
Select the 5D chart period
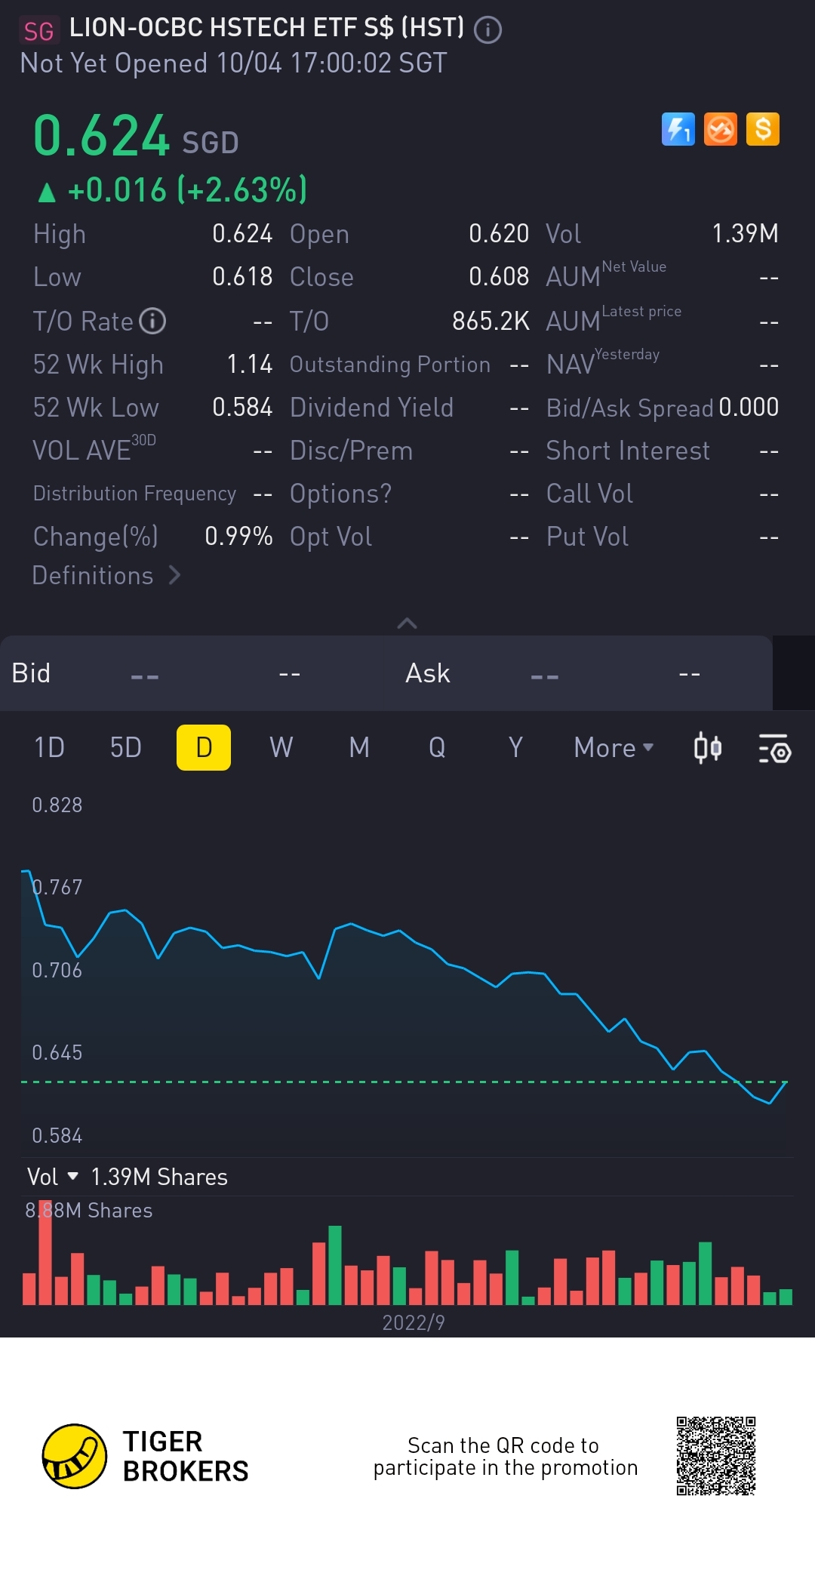click(126, 748)
